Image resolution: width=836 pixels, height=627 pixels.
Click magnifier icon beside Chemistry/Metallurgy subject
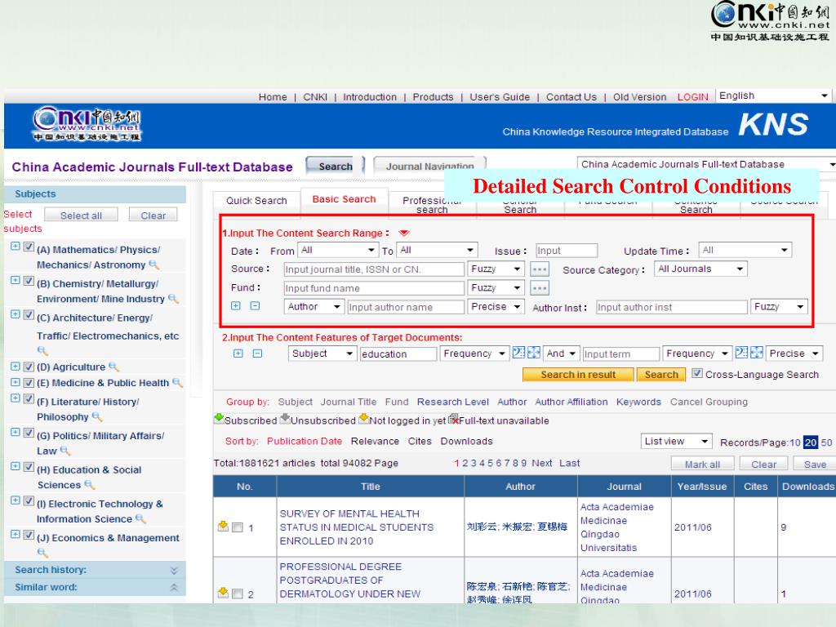click(173, 299)
